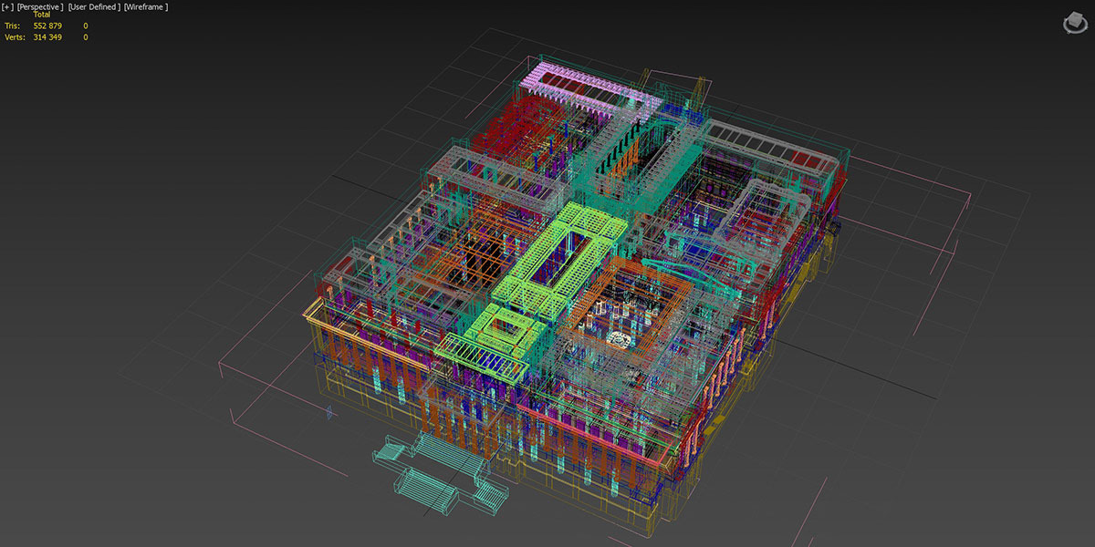Click the Tris statistics label
The image size is (1095, 547).
12,26
